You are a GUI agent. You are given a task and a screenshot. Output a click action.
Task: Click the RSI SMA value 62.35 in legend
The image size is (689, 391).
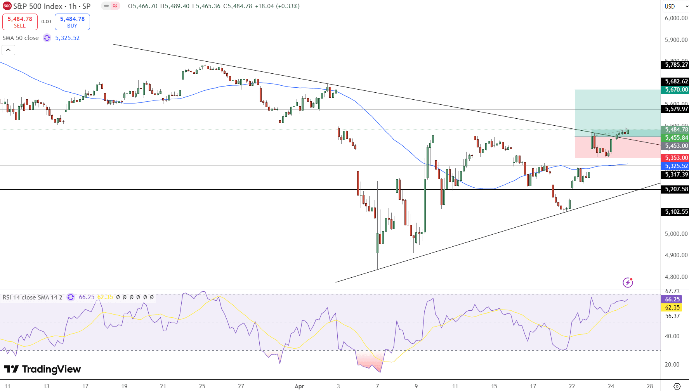105,297
